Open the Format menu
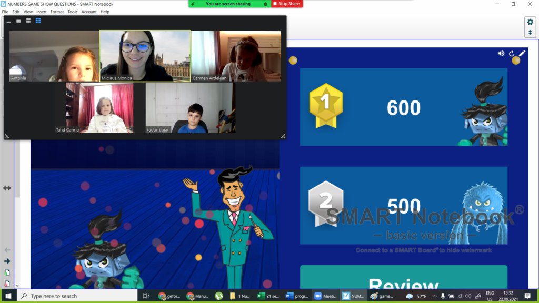The width and height of the screenshot is (539, 303). [x=57, y=12]
